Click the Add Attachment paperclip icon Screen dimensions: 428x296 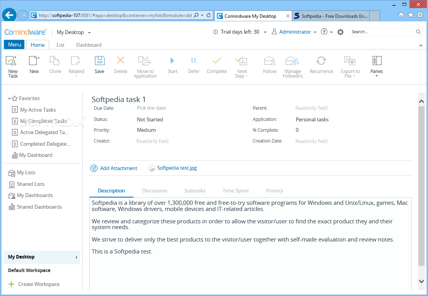[94, 168]
